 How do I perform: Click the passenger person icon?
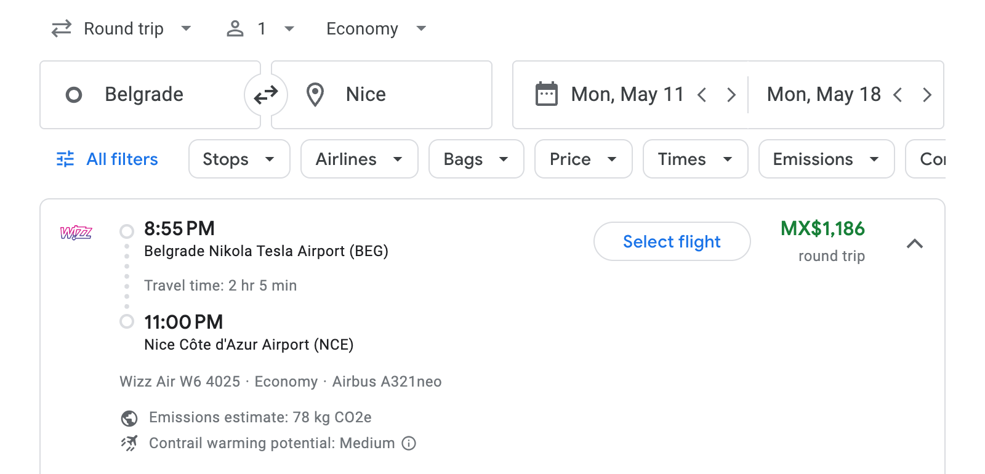(x=235, y=28)
